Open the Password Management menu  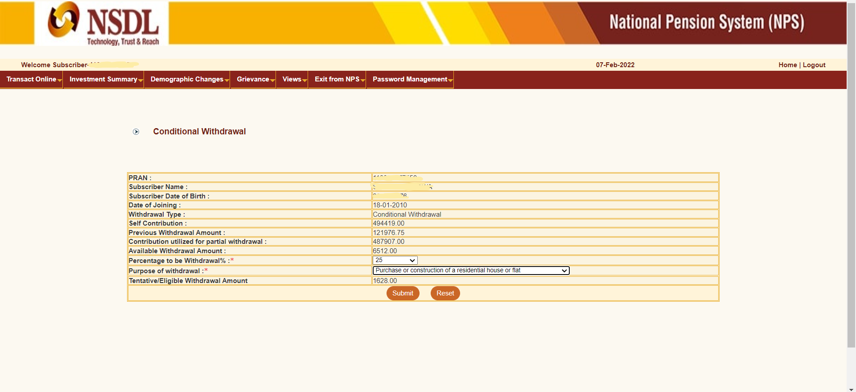[410, 80]
